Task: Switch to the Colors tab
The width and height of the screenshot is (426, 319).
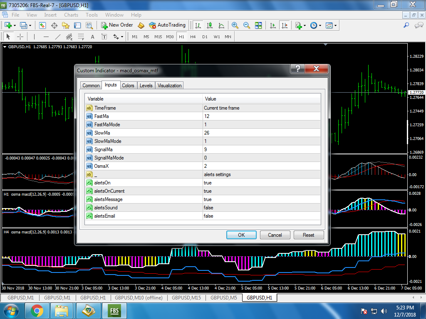Action: 128,86
